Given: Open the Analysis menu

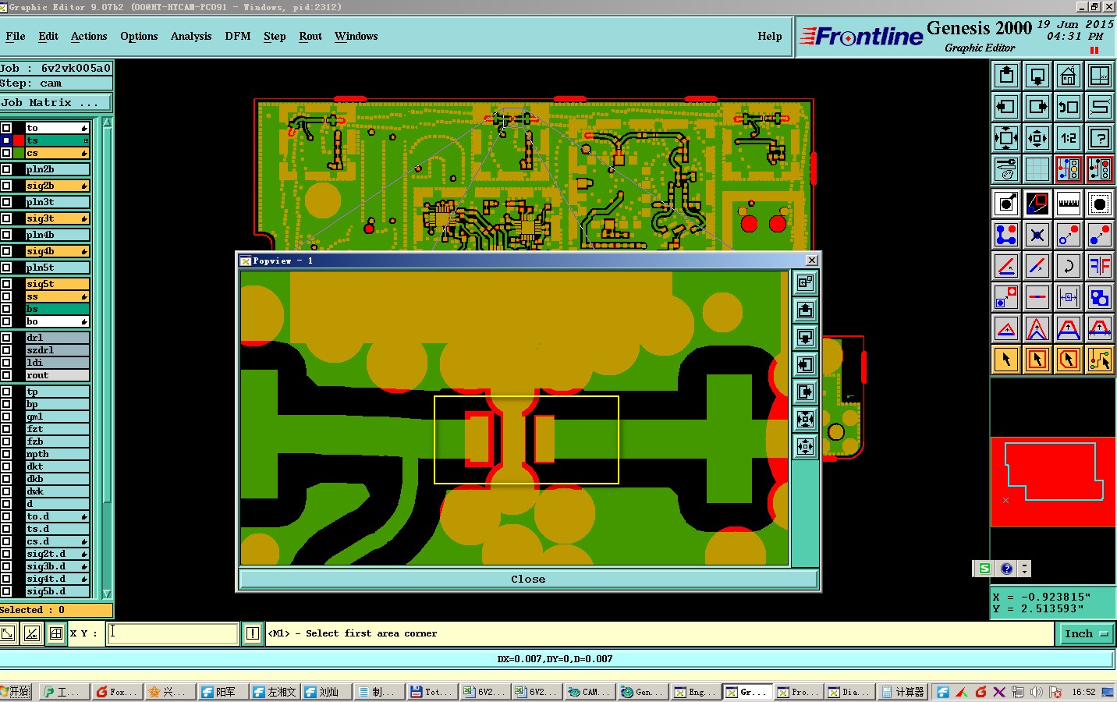Looking at the screenshot, I should point(191,36).
